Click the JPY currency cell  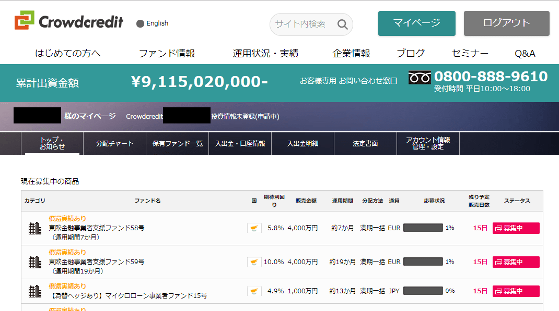[x=394, y=291]
